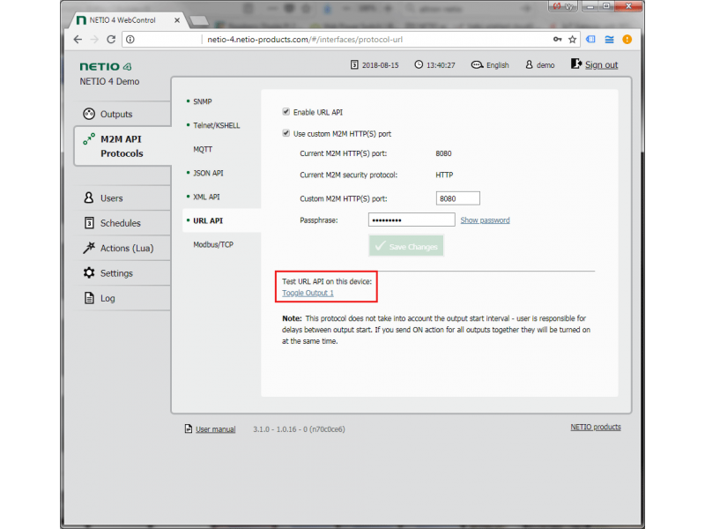This screenshot has width=705, height=529.
Task: Select the JSON API protocol tab
Action: [208, 173]
